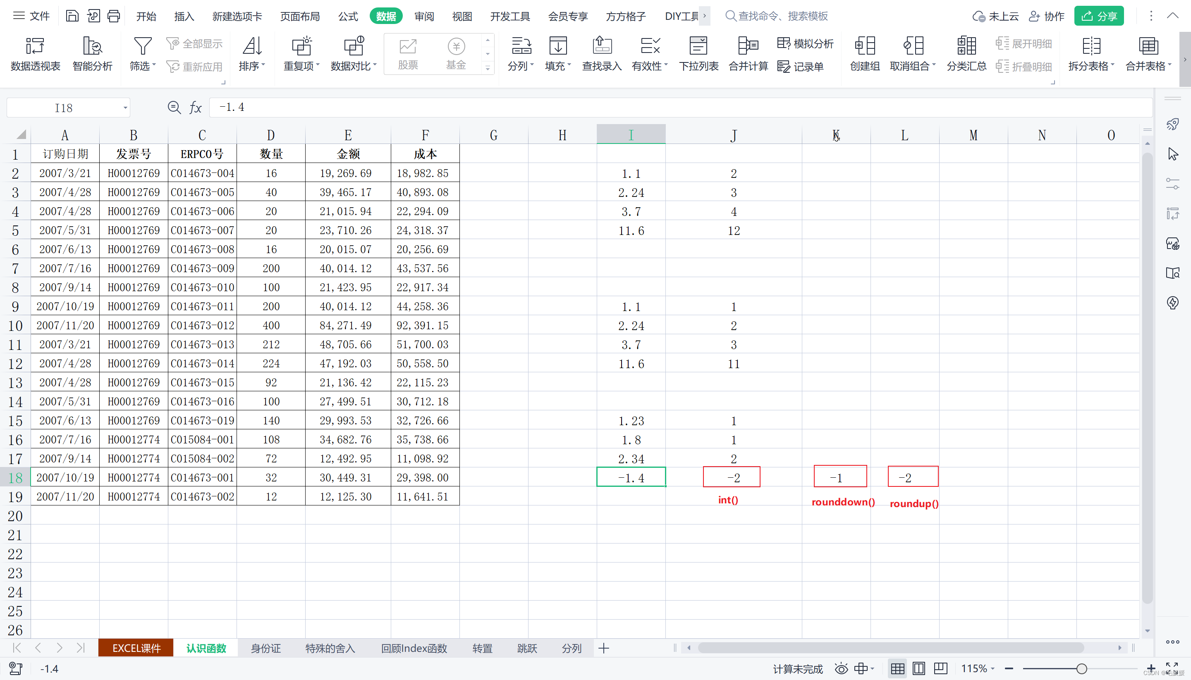Viewport: 1191px width, 680px height.
Task: Add a new sheet with plus button
Action: click(x=603, y=648)
